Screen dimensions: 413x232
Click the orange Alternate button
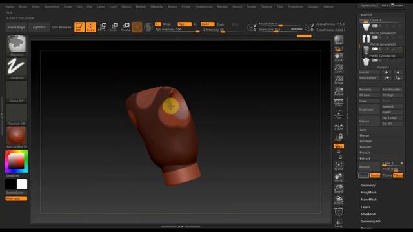coord(16,198)
